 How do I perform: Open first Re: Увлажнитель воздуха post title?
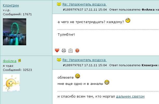tap(85, 4)
